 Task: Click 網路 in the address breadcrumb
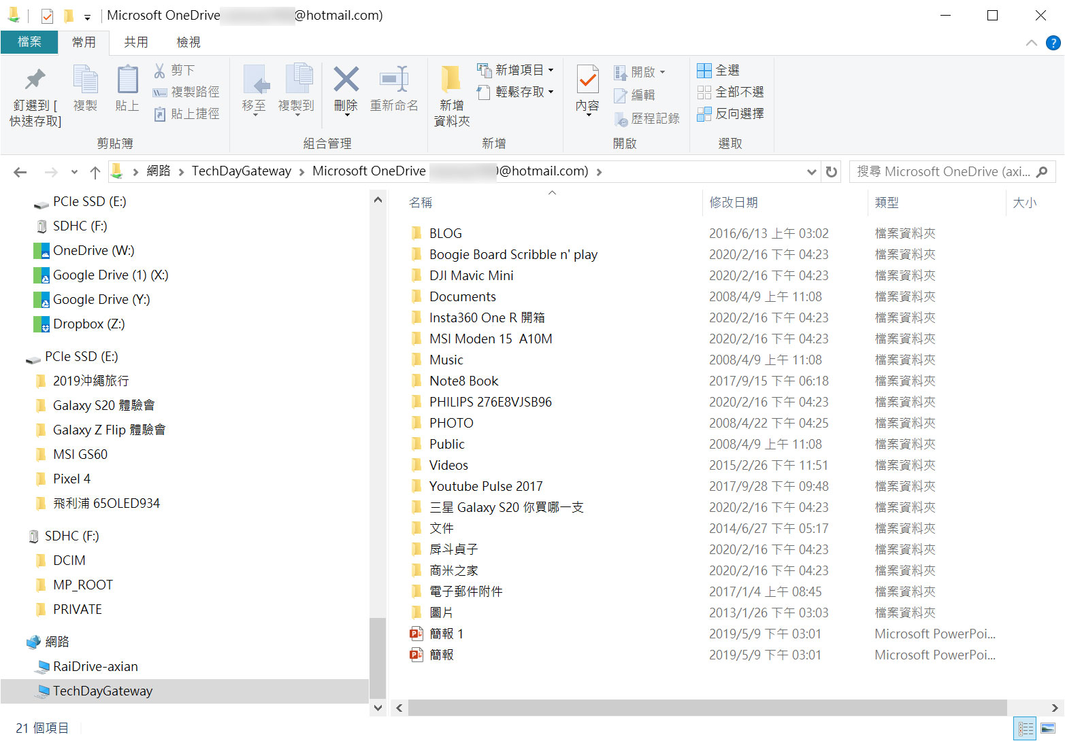159,171
